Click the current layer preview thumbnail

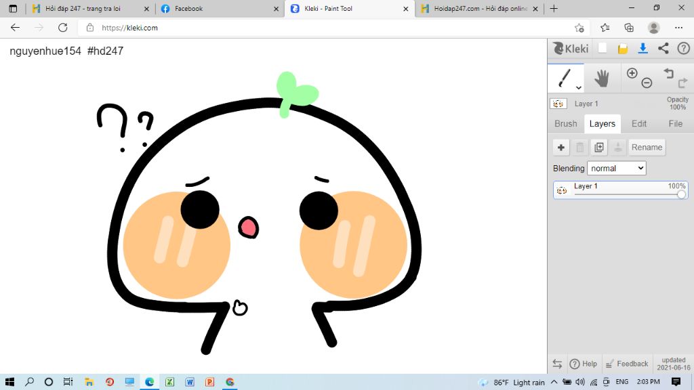[558, 104]
